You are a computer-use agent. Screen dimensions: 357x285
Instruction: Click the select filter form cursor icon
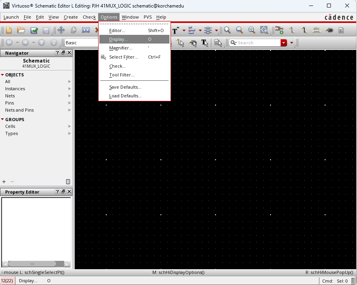[x=218, y=43]
